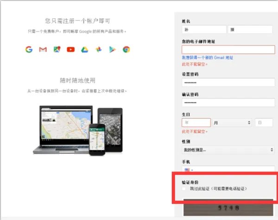Image resolution: width=278 pixels, height=220 pixels.
Task: Click the birth year (年) field
Action: click(196, 123)
